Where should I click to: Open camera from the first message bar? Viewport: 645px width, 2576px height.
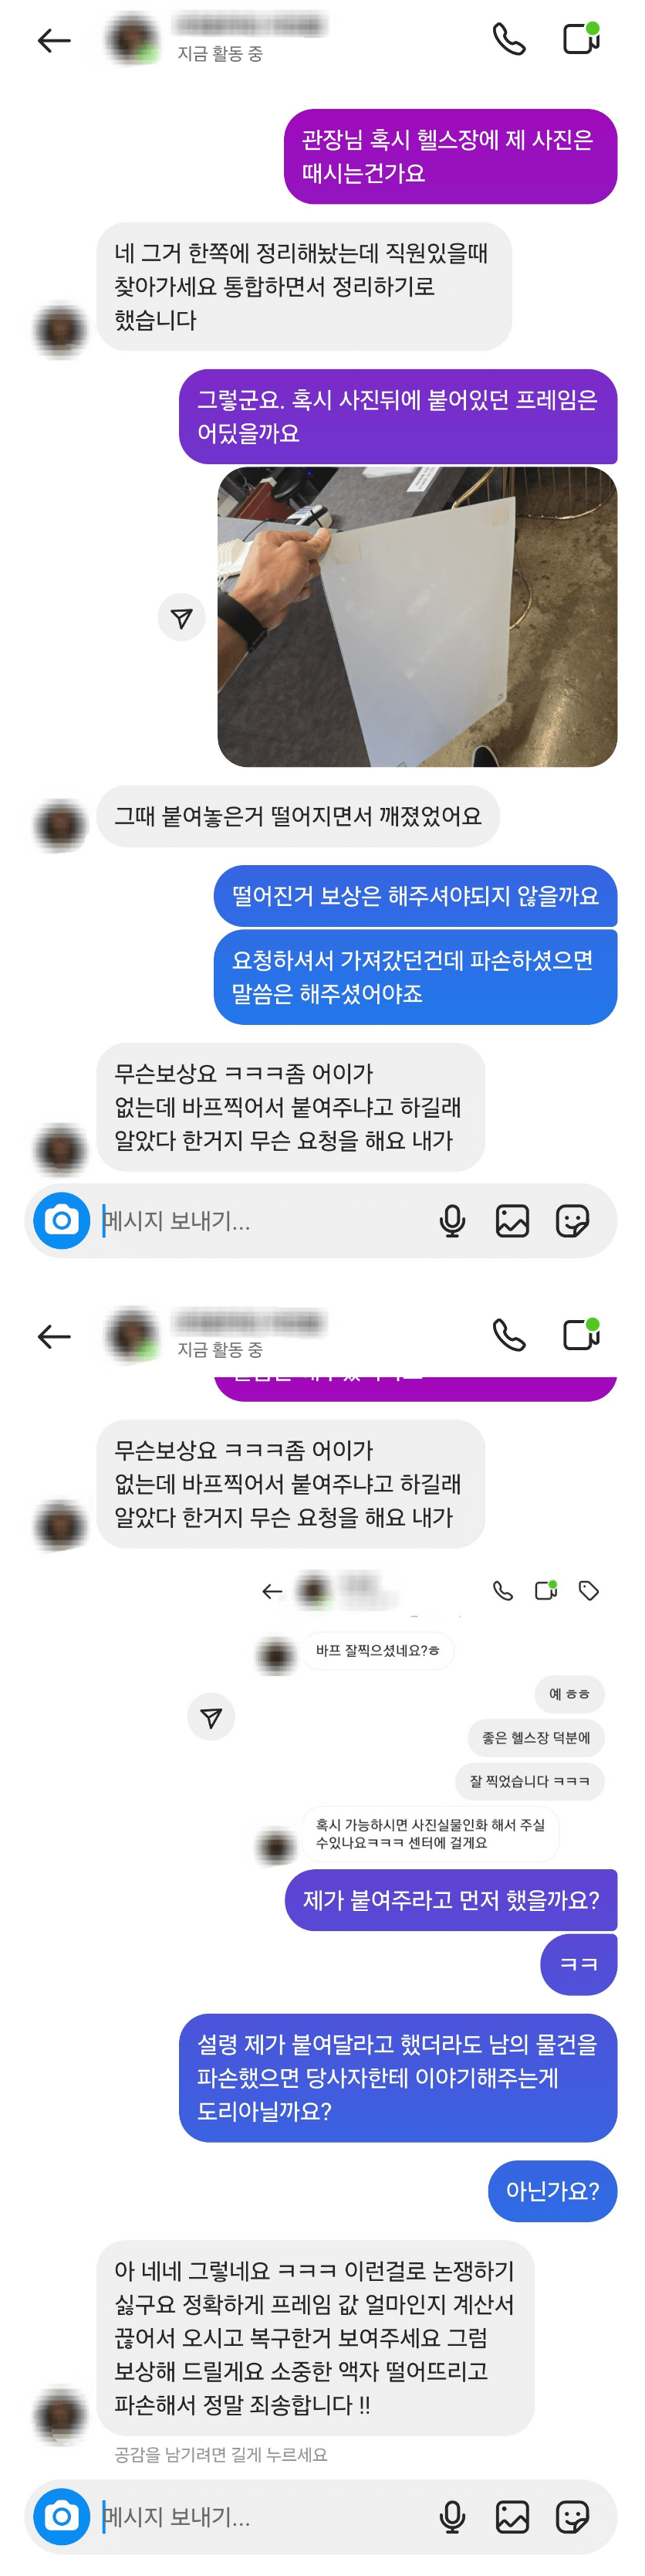click(x=62, y=1220)
